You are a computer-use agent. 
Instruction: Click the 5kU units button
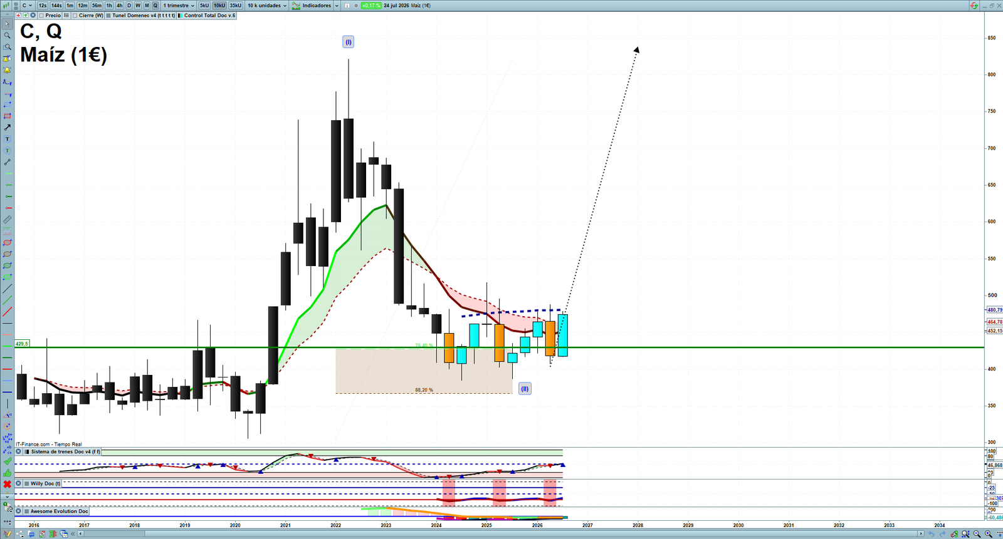point(204,6)
